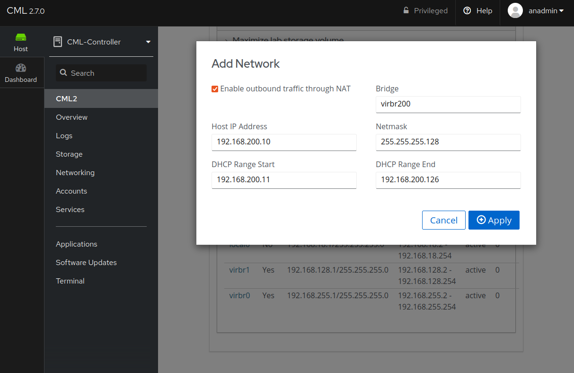Viewport: 574px width, 373px height.
Task: Apply the new network settings
Action: (494, 220)
